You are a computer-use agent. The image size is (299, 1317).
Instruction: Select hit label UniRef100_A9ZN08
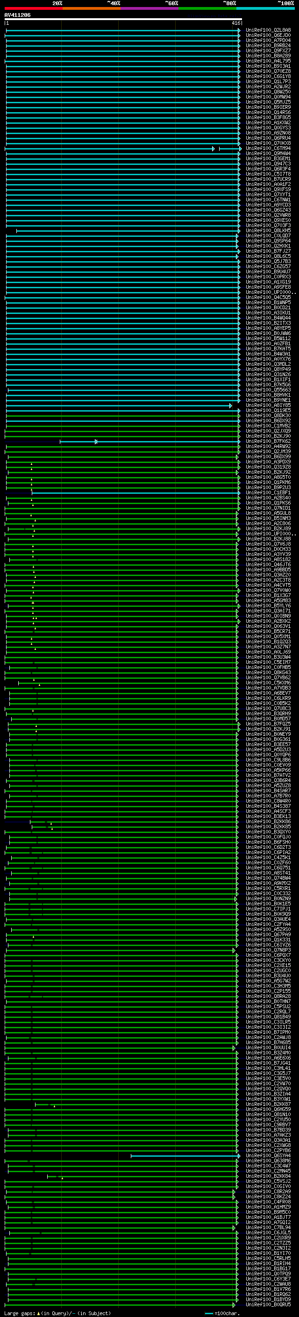pyautogui.click(x=268, y=133)
